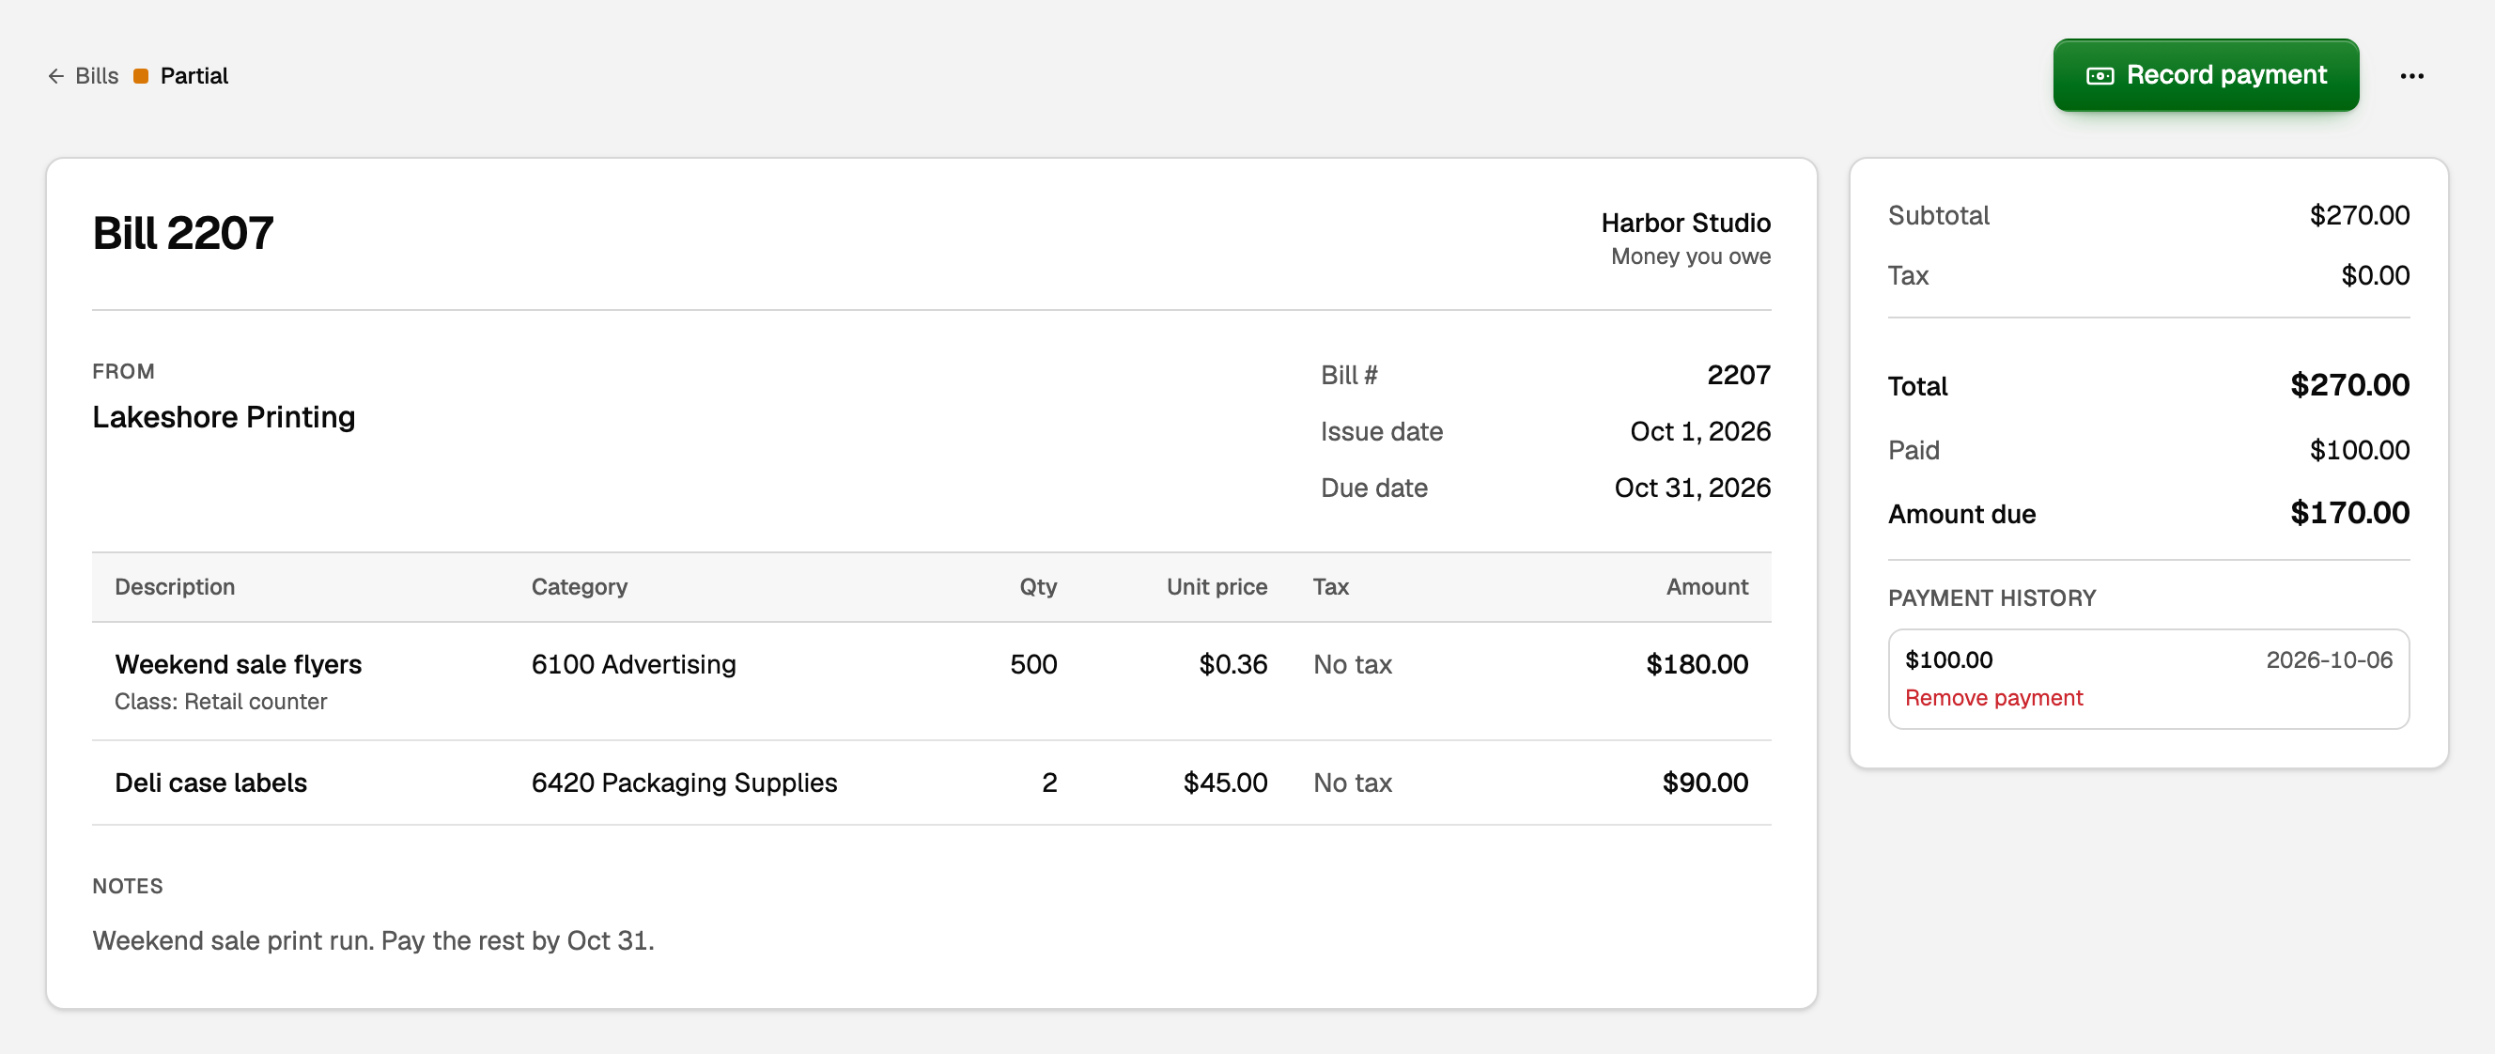Click the quantity 500 cell
2495x1054 pixels.
1033,663
